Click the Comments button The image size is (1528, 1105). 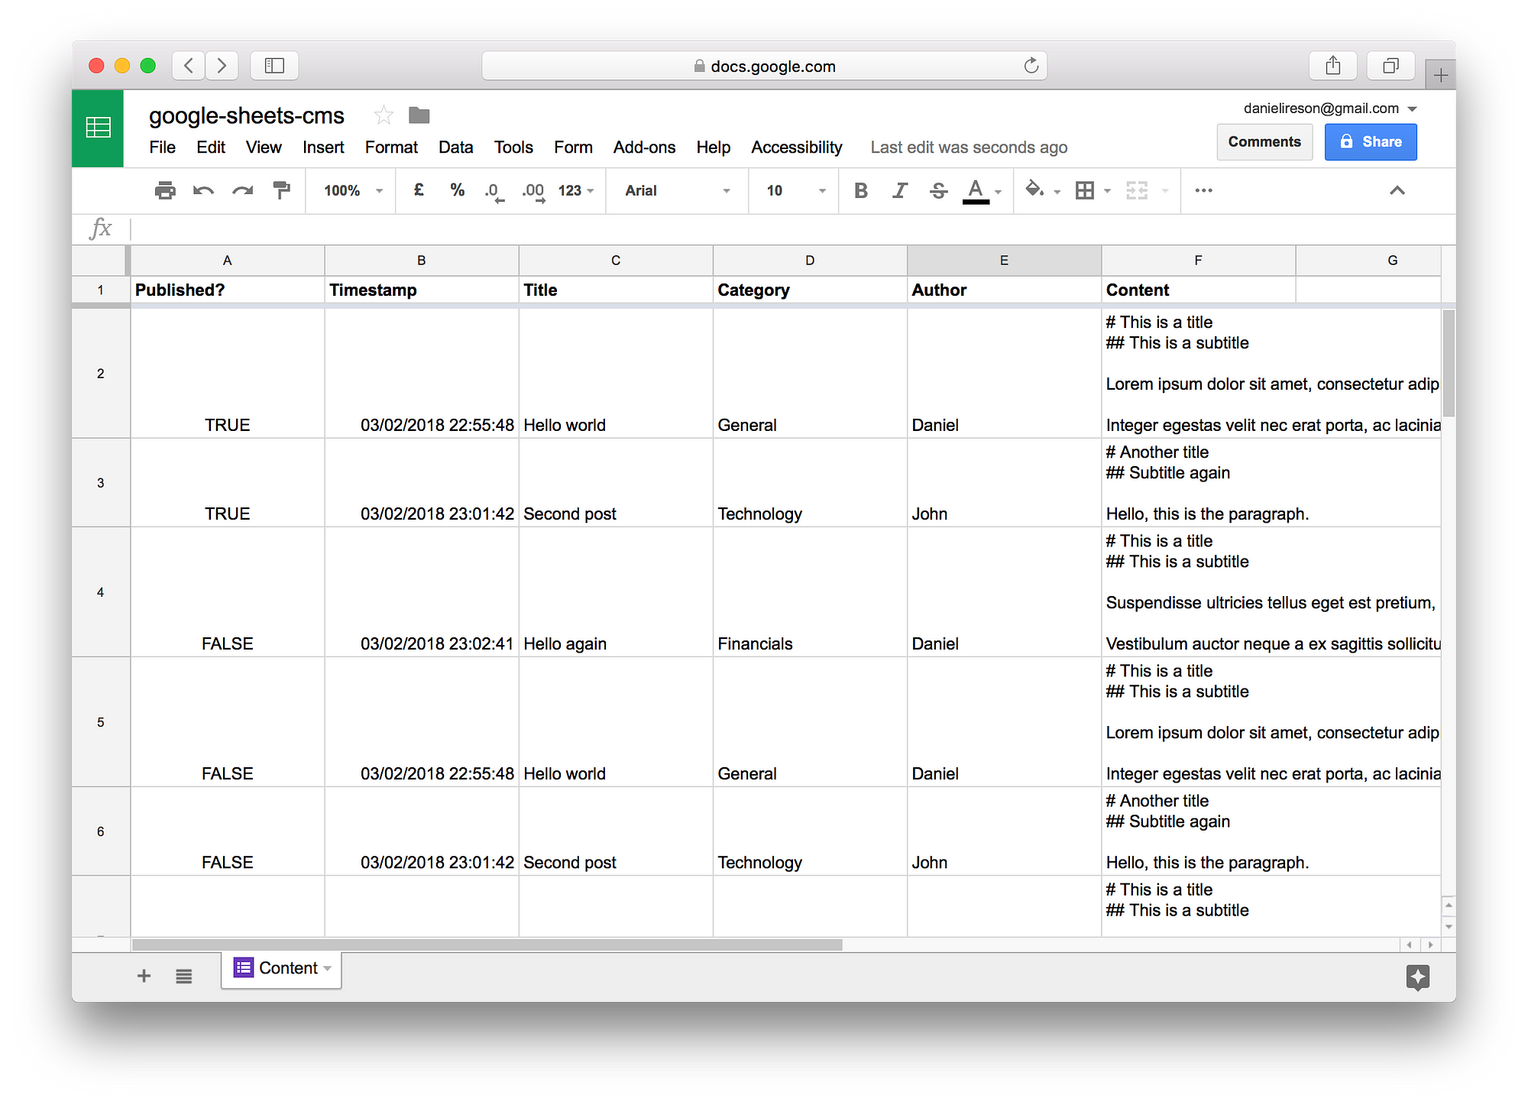pos(1264,141)
